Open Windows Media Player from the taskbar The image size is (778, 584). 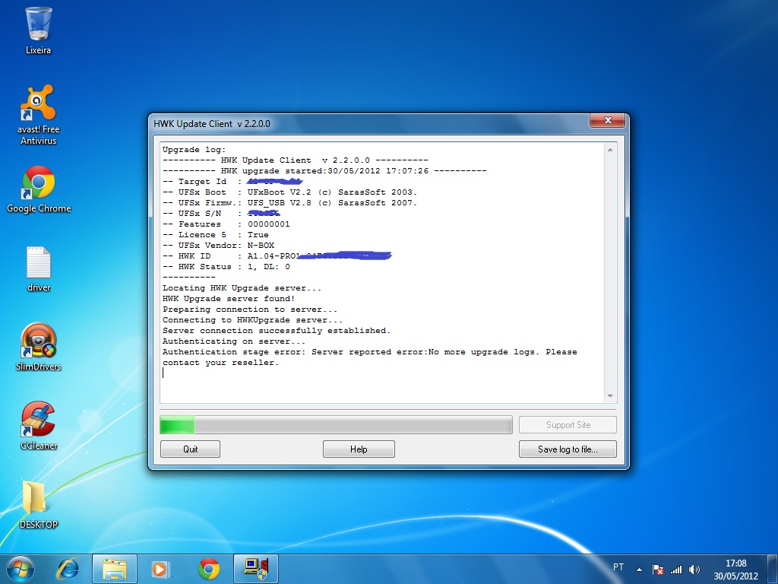pyautogui.click(x=160, y=569)
